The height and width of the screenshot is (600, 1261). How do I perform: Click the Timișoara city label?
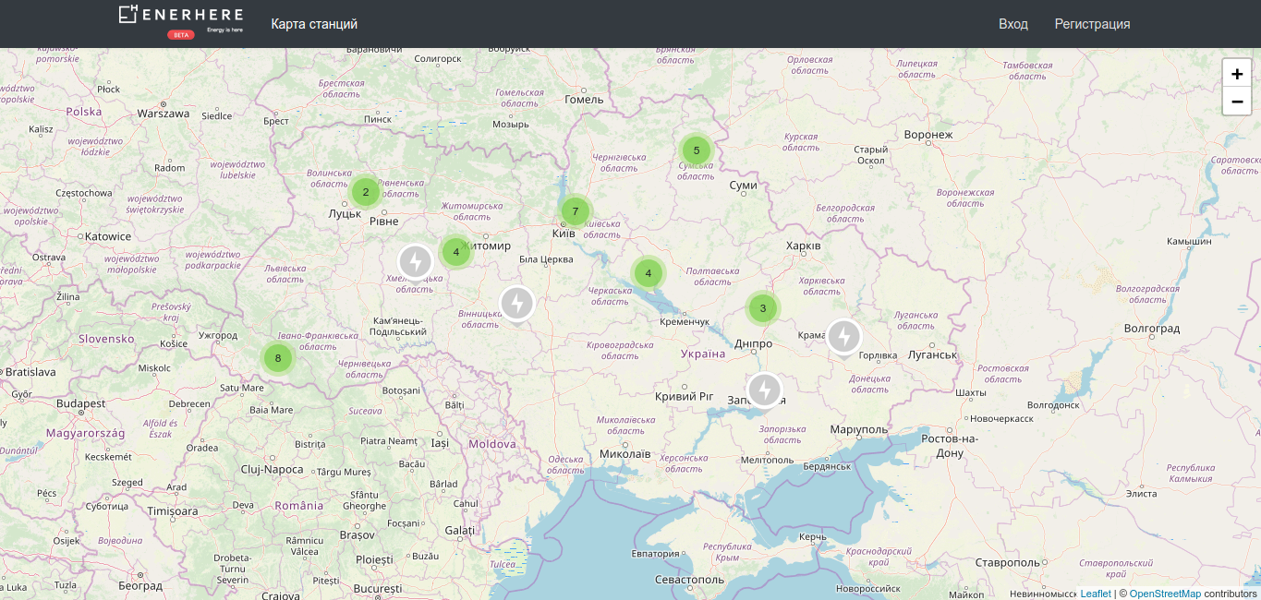(172, 510)
